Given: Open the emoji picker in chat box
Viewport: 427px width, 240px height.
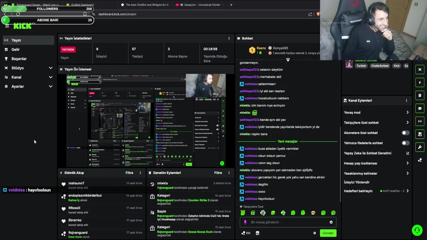Looking at the screenshot, I should click(x=331, y=222).
